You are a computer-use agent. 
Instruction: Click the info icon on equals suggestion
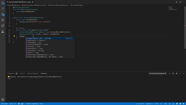click(x=72, y=38)
